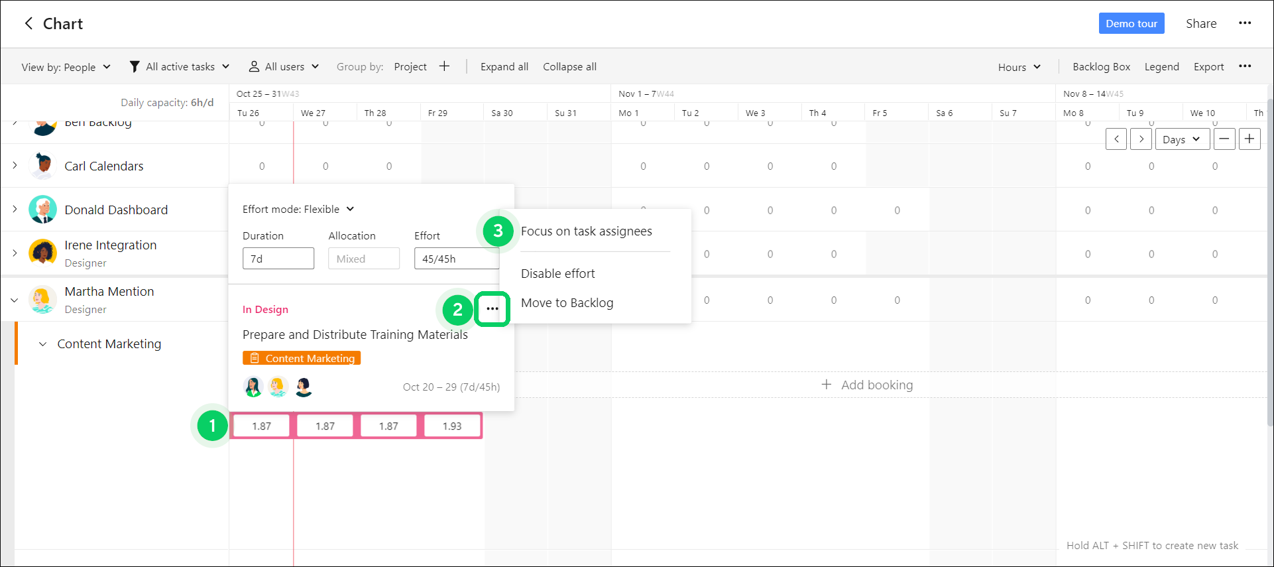
Task: Click the Nov 1 – 7 week header
Action: (646, 94)
